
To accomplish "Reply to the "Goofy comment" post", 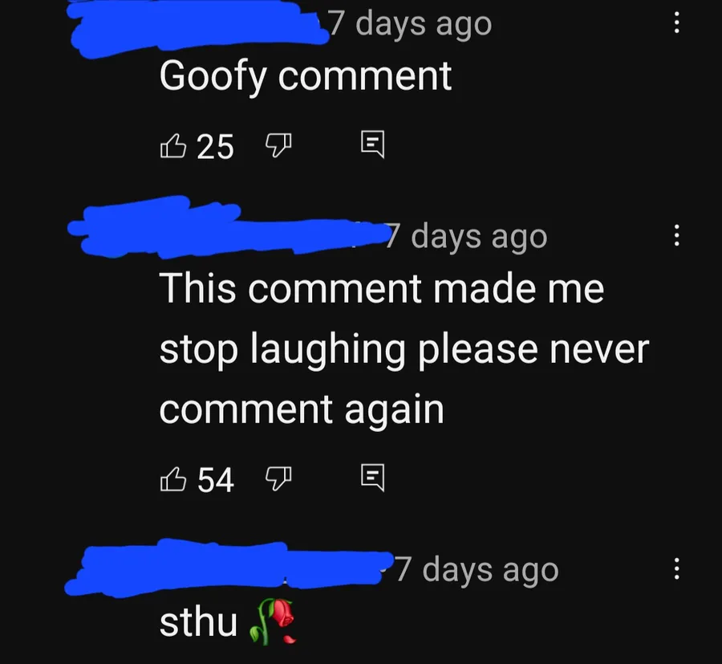I will tap(372, 145).
